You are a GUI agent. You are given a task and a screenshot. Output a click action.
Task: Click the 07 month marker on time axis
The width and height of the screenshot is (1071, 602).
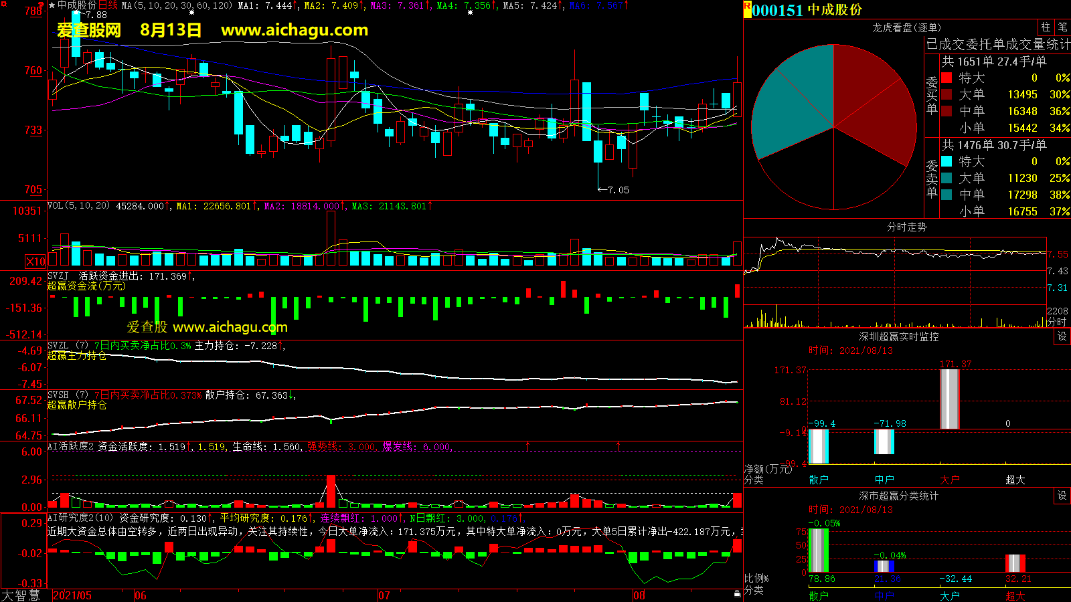click(x=384, y=595)
